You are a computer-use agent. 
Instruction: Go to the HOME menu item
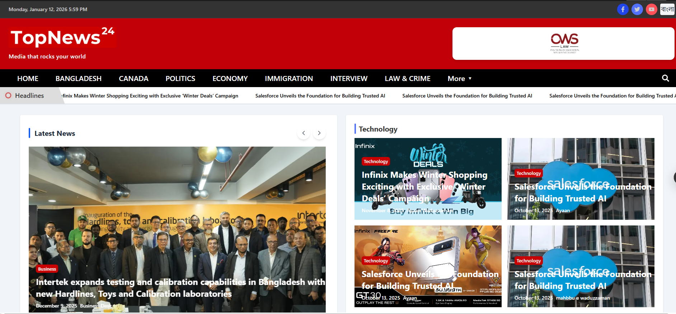[28, 78]
